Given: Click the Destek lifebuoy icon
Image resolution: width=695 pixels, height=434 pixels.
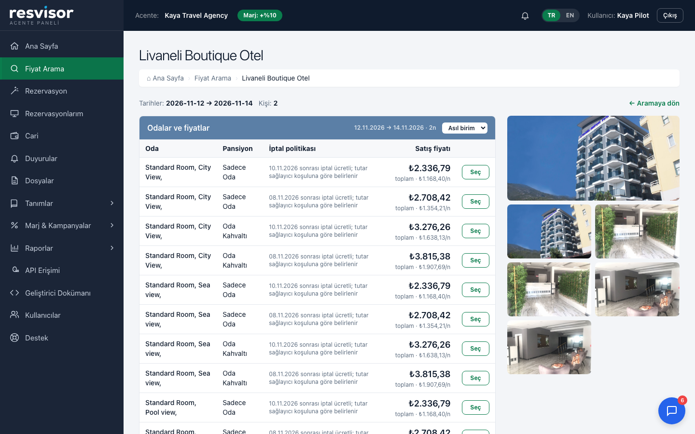Looking at the screenshot, I should coord(14,338).
